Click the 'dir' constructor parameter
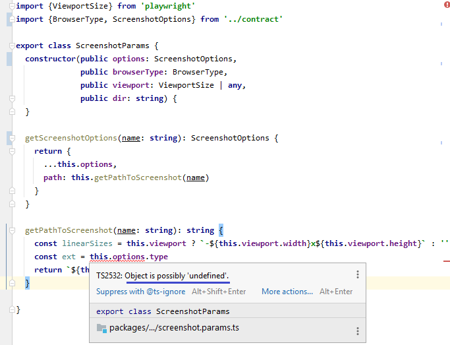Viewport: 450px width, 345px height. 119,98
